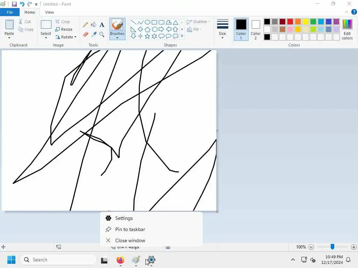Screen dimensions: 358x268
Task: Select the Text tool
Action: [102, 25]
